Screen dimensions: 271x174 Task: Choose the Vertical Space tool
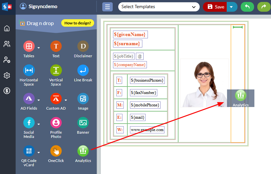[x=56, y=71]
